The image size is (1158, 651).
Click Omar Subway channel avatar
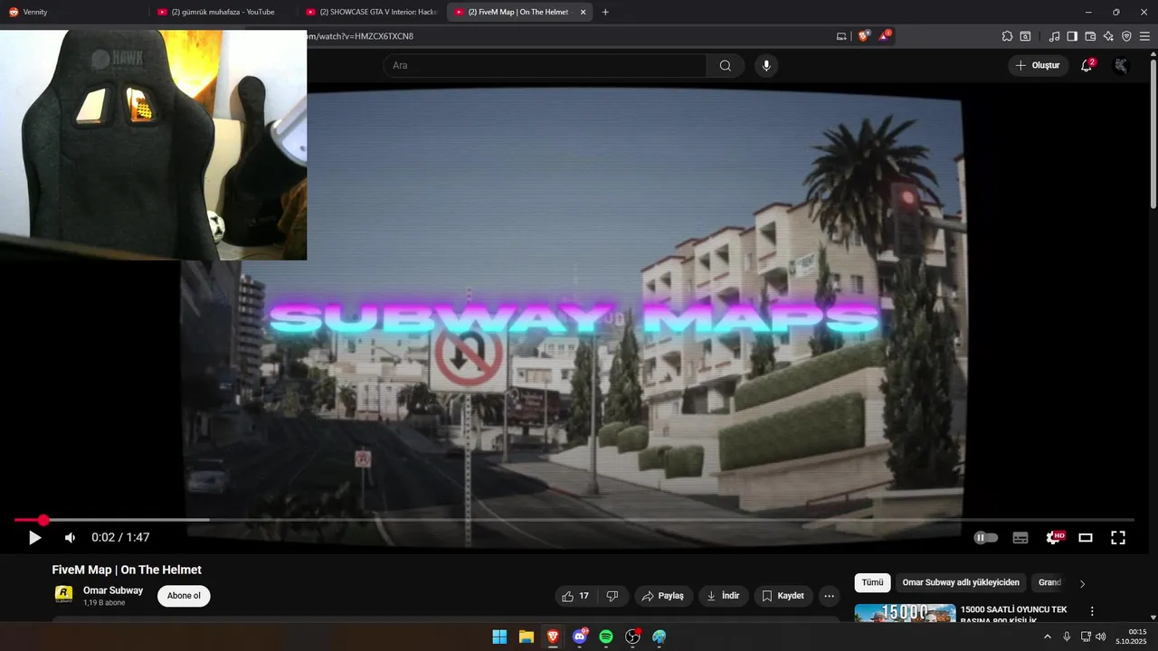pos(64,595)
